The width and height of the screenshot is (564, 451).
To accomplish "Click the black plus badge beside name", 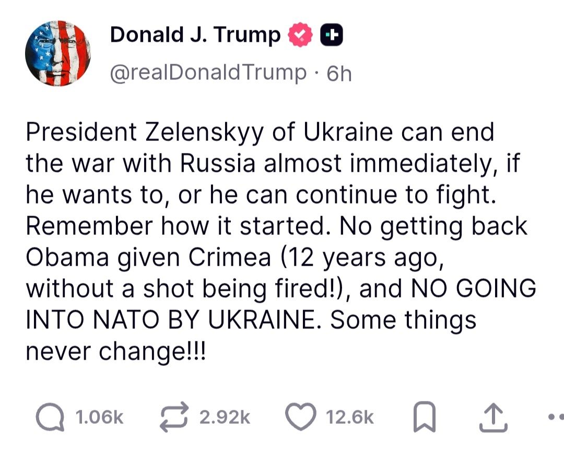I will click(x=331, y=35).
